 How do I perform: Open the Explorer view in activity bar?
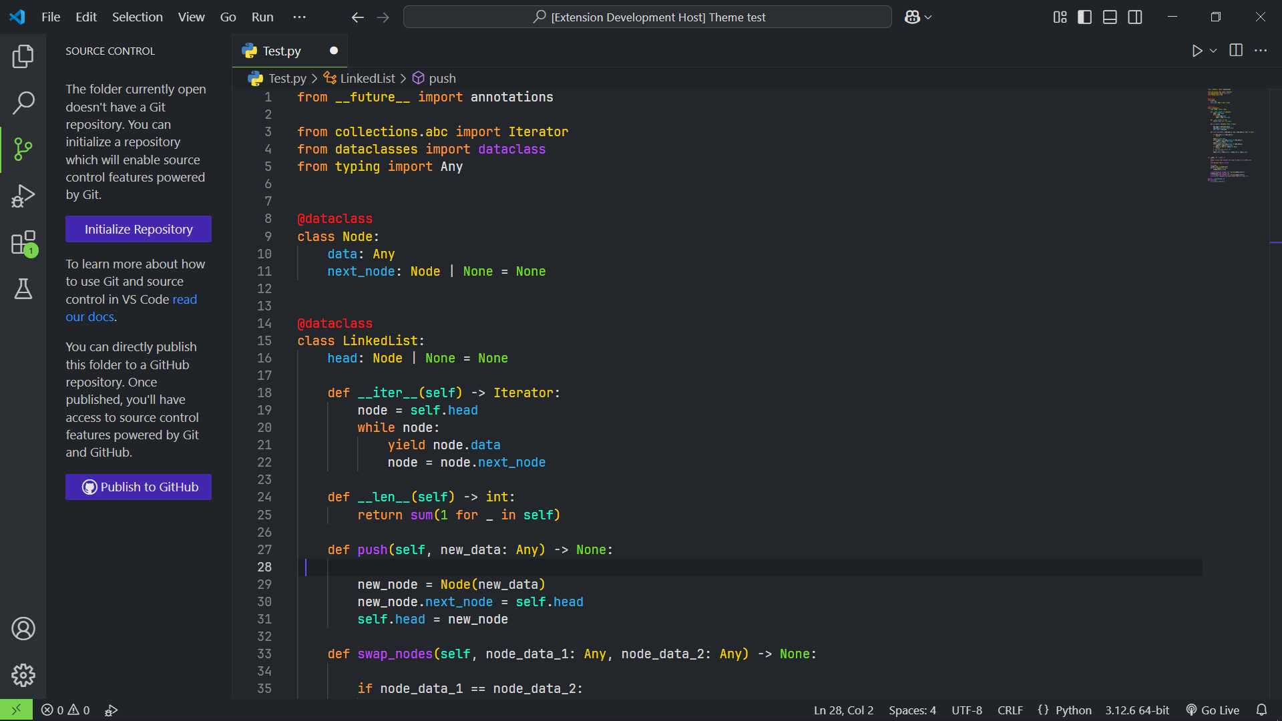tap(23, 57)
